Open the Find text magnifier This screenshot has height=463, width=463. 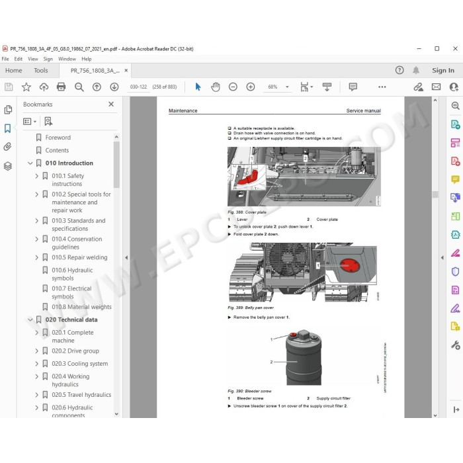[79, 87]
